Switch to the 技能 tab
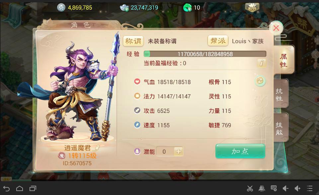The width and height of the screenshot is (319, 195). coord(280,128)
